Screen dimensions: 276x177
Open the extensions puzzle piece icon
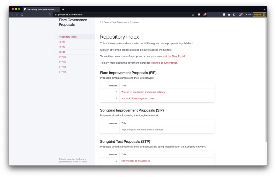pyautogui.click(x=229, y=15)
